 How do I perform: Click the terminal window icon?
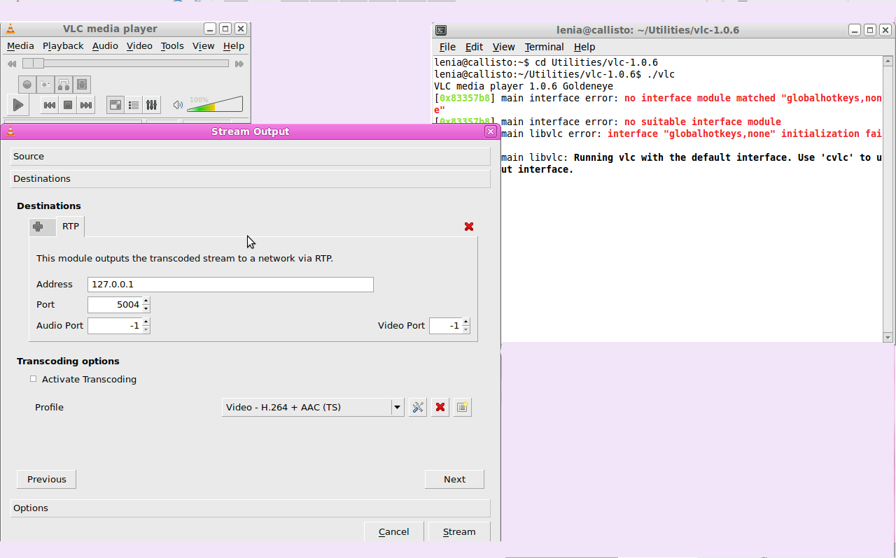pos(441,30)
